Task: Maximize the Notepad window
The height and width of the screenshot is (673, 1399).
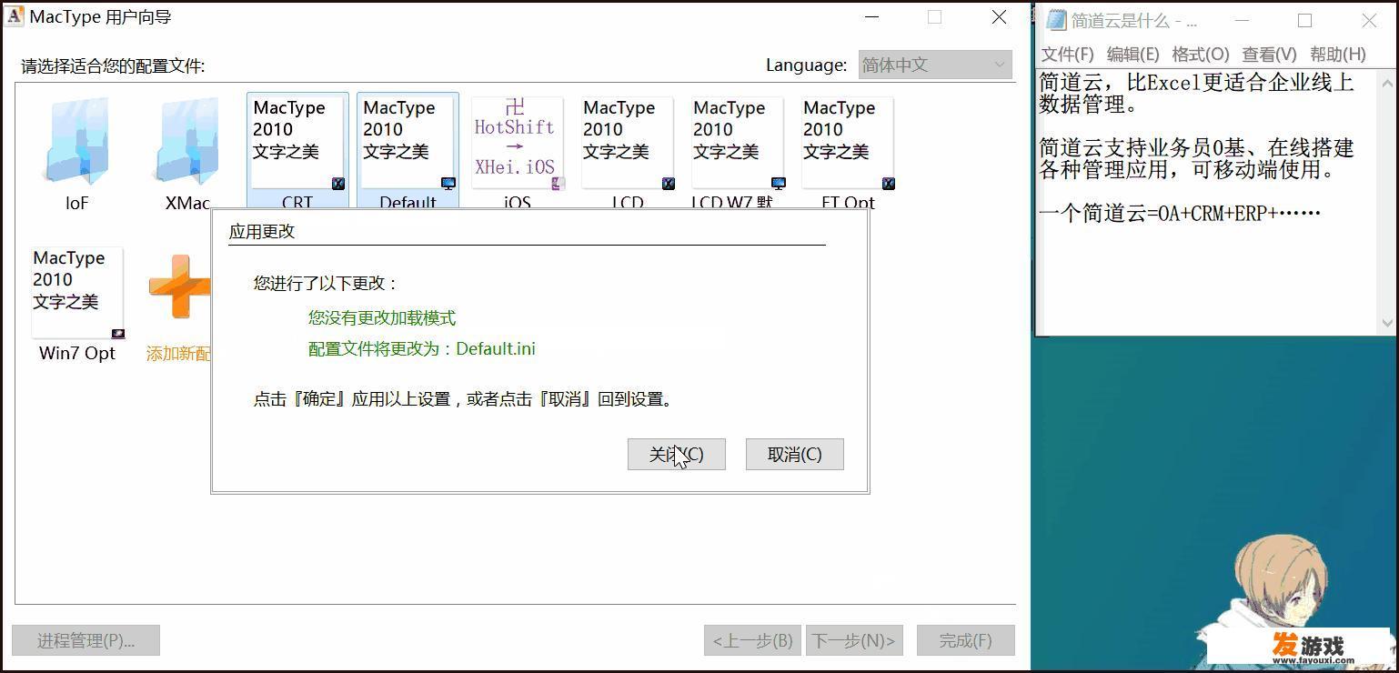Action: (x=1304, y=20)
